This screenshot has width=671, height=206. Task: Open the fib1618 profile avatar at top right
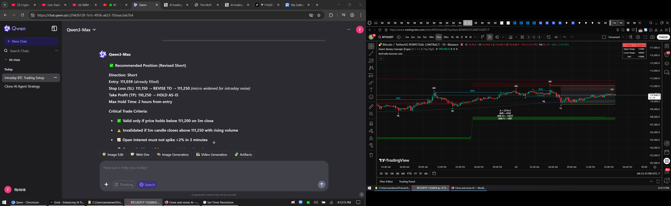pyautogui.click(x=360, y=30)
